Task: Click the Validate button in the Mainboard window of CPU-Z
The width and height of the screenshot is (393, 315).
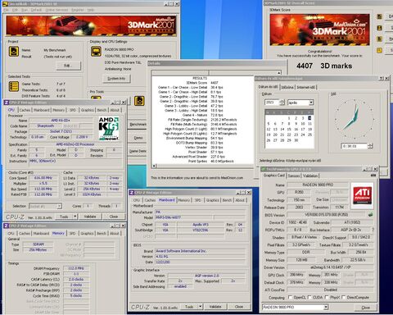Action: coord(215,307)
